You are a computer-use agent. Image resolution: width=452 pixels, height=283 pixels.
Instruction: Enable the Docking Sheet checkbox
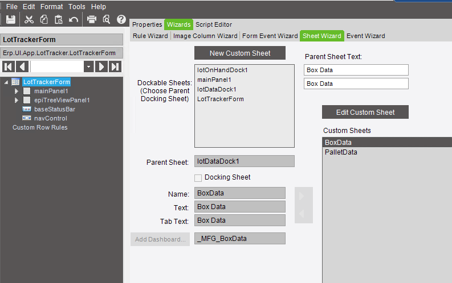click(x=198, y=177)
